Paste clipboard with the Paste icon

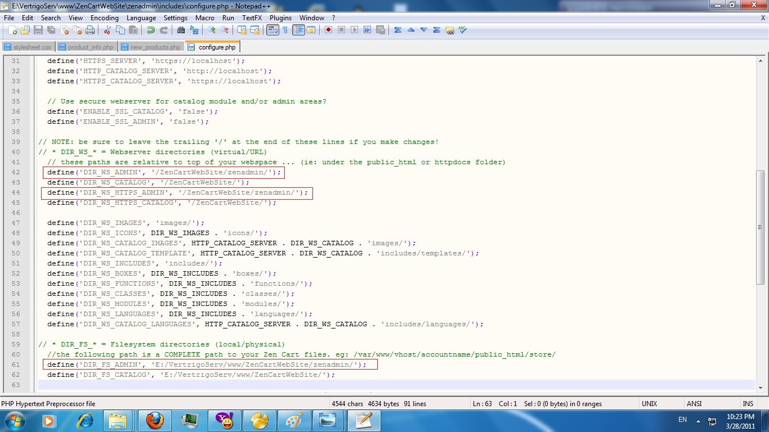pyautogui.click(x=133, y=30)
